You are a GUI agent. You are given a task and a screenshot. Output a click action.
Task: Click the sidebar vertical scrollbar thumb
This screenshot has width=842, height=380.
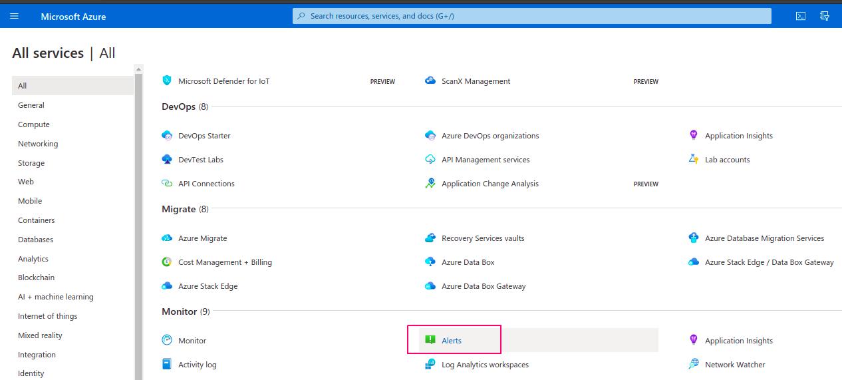click(138, 226)
